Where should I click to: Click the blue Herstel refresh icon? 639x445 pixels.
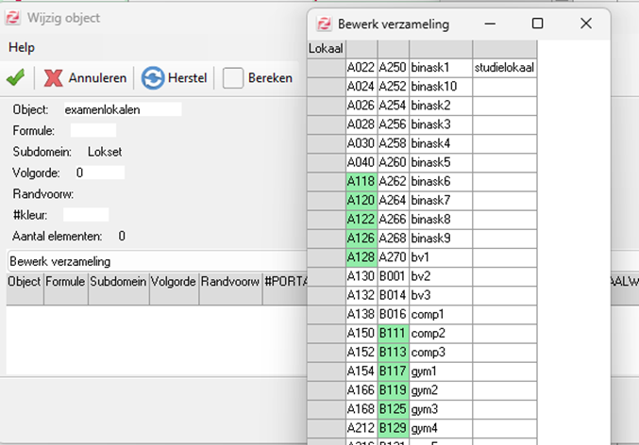pyautogui.click(x=153, y=78)
